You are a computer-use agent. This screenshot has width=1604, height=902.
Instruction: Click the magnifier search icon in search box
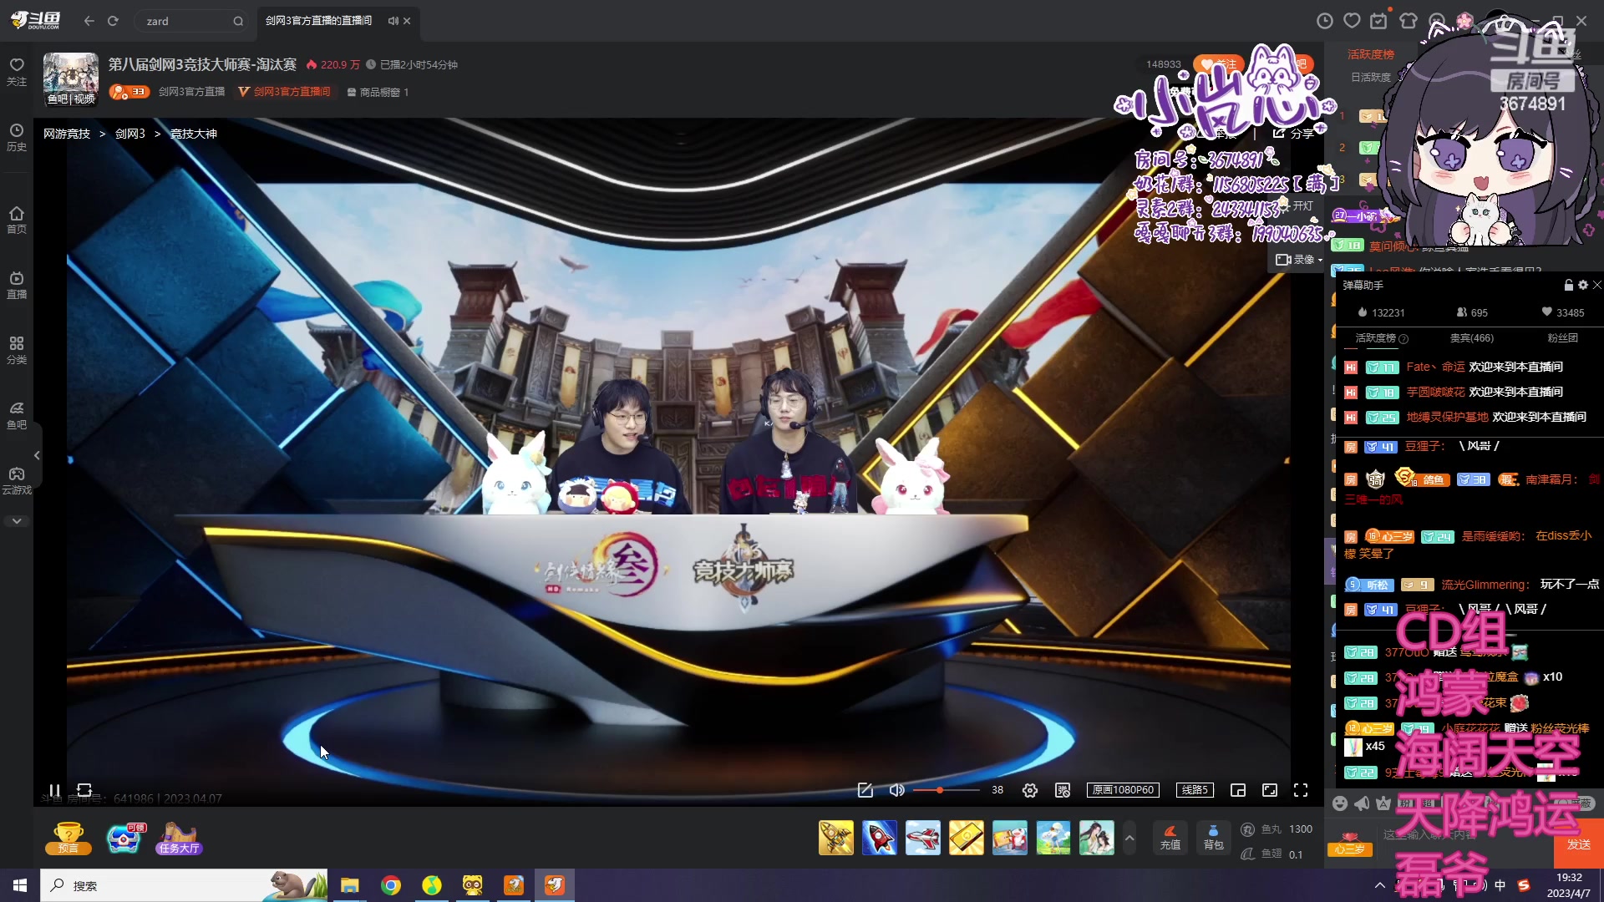click(x=238, y=21)
